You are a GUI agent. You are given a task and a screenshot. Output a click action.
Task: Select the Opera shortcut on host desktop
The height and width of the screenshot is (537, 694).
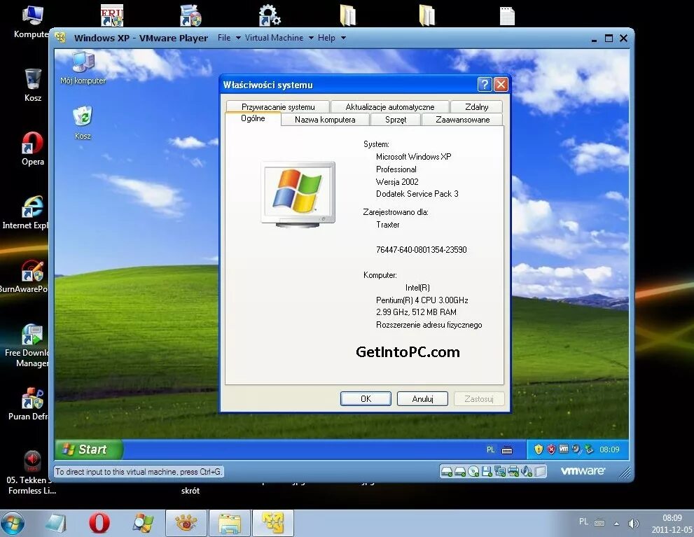33,148
